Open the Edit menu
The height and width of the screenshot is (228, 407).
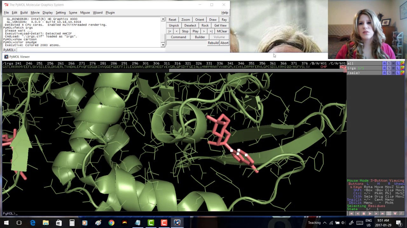pos(15,12)
